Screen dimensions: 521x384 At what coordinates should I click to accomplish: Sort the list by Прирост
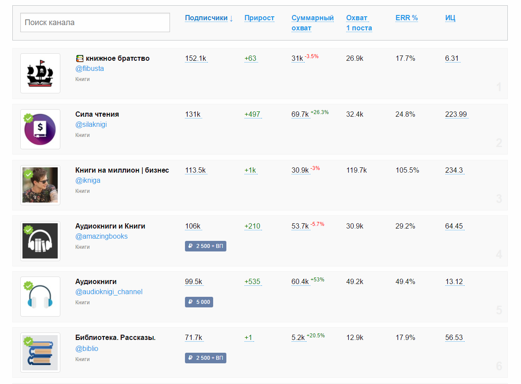pos(259,18)
